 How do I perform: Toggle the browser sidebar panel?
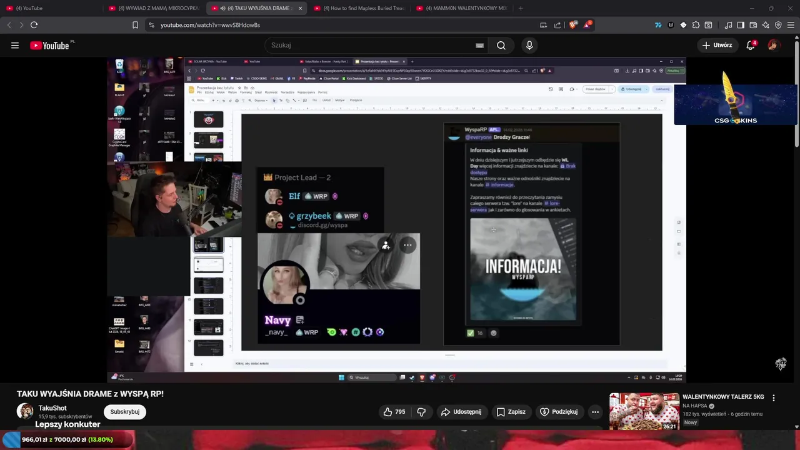(x=741, y=25)
